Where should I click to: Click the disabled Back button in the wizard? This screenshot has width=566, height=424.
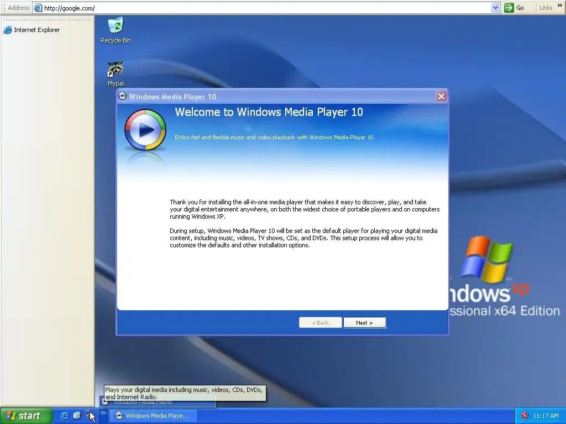point(320,322)
